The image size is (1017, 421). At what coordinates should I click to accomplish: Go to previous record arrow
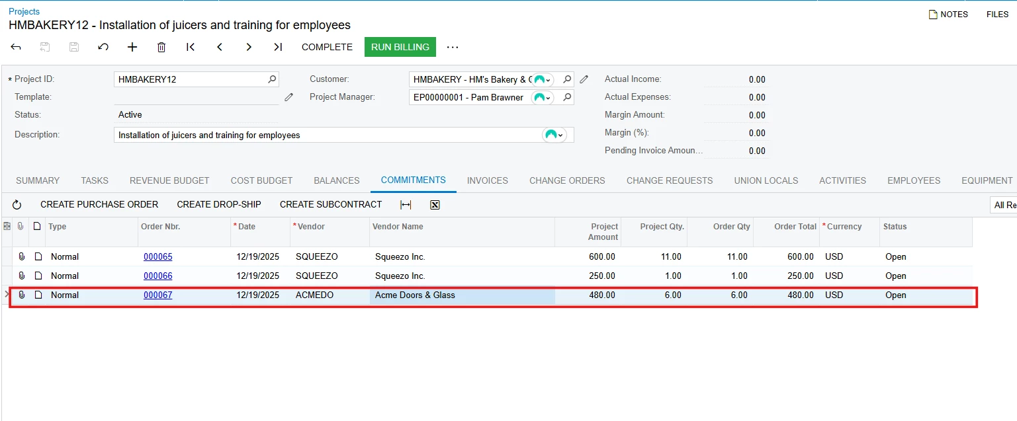[220, 47]
